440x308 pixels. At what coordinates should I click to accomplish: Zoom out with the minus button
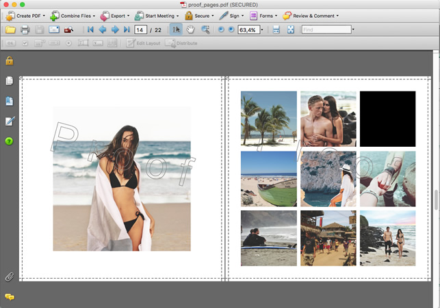pyautogui.click(x=221, y=29)
